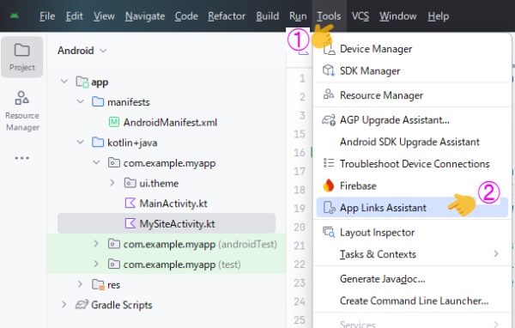The image size is (515, 328).
Task: Open the Code menu
Action: (x=186, y=16)
